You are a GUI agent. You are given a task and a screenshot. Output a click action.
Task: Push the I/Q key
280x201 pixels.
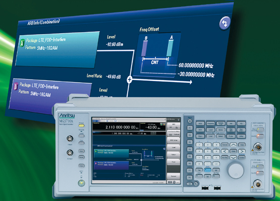click(x=241, y=123)
